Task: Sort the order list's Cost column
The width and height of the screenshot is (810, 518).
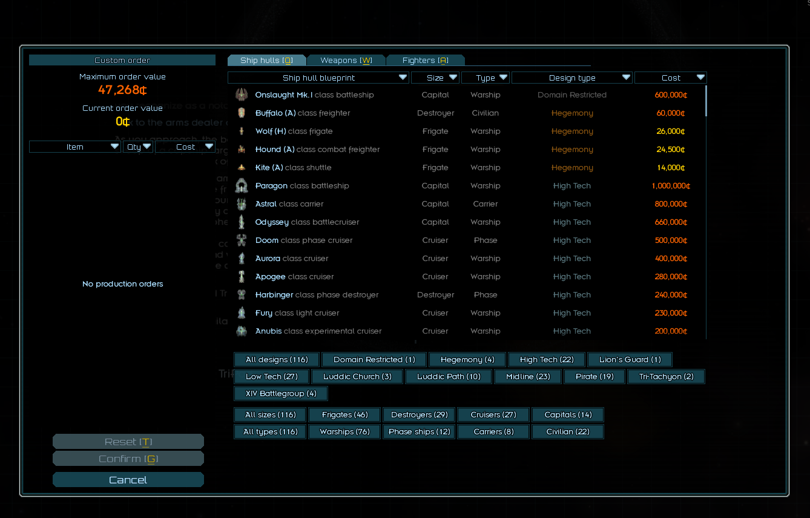Action: click(185, 147)
